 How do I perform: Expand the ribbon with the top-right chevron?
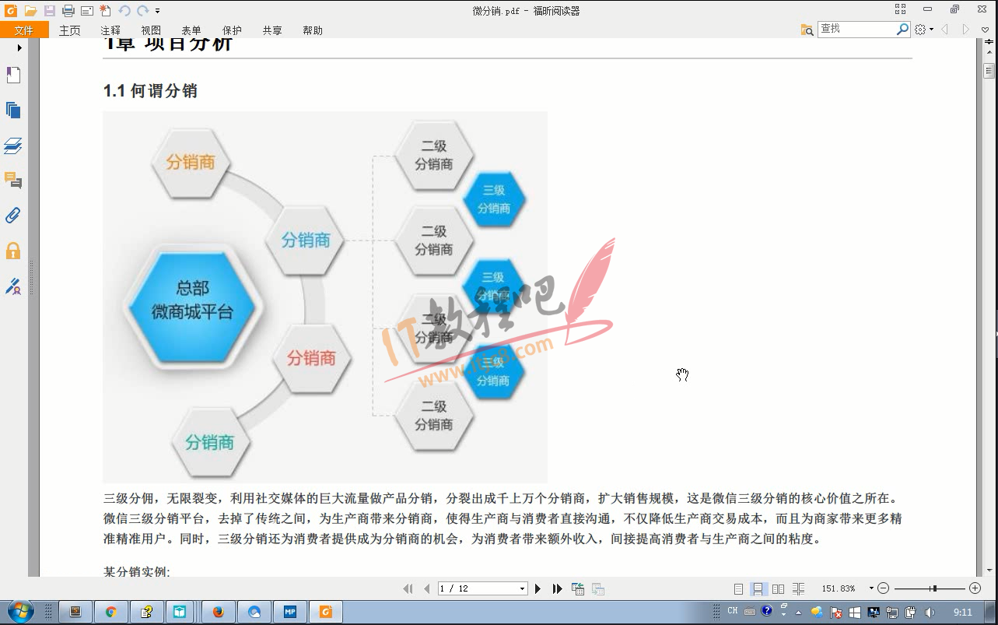point(986,30)
